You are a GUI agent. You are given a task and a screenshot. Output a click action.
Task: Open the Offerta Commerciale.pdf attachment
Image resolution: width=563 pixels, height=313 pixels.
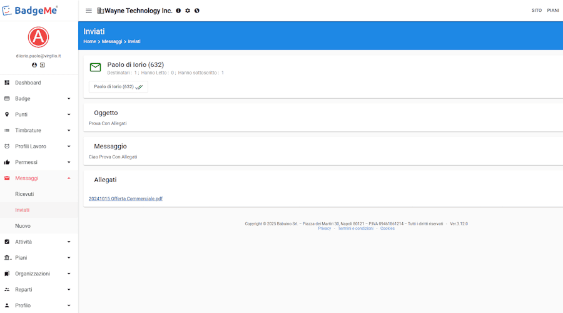coord(126,198)
